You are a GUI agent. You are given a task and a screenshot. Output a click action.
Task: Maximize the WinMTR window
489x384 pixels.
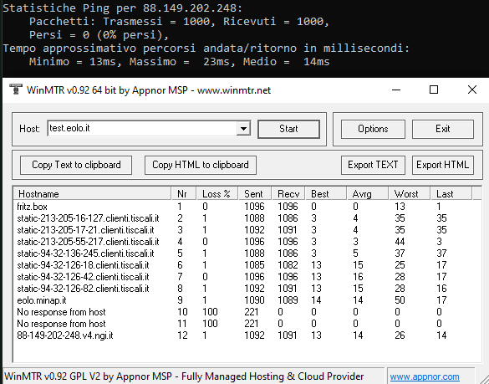pos(434,90)
